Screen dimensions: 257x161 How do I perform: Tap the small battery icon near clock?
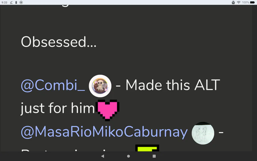click(16, 2)
